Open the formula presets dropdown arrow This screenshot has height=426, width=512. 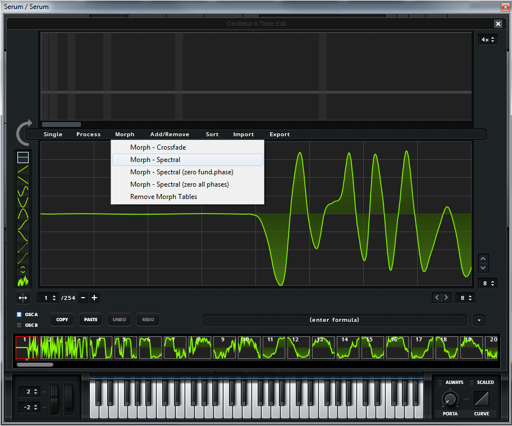pyautogui.click(x=479, y=320)
